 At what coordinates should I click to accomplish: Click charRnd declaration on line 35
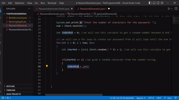[72, 50]
